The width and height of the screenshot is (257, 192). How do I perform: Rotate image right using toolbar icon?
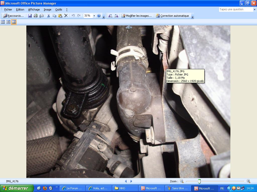[x=116, y=16]
